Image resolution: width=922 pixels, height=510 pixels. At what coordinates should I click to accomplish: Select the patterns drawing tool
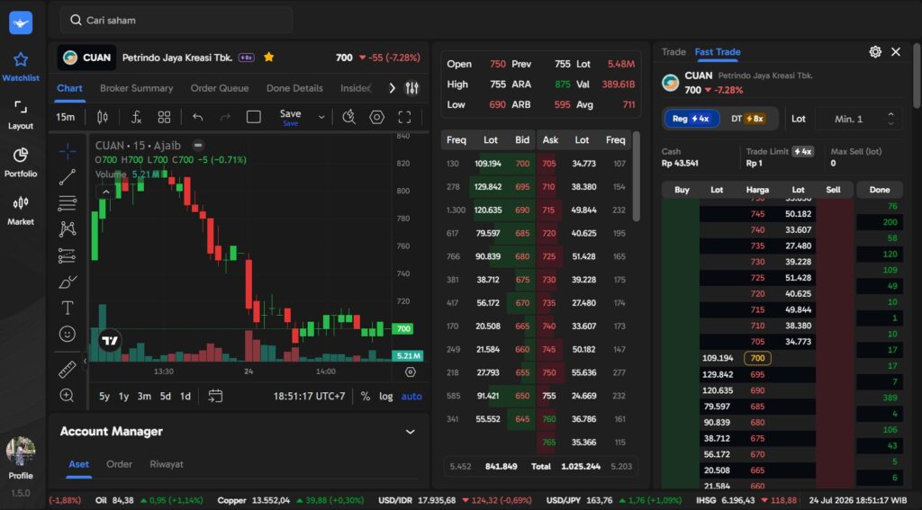pyautogui.click(x=68, y=229)
